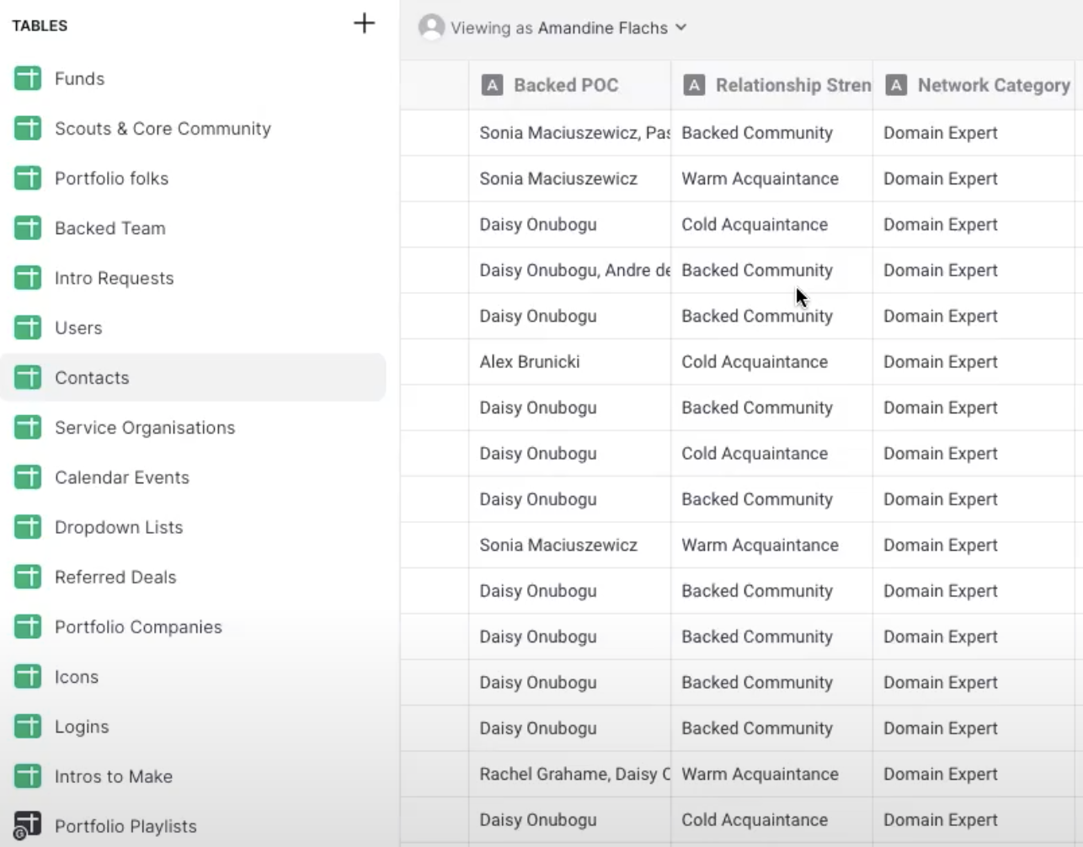Viewport: 1083px width, 847px height.
Task: Select the Backed POC column header
Action: tap(569, 85)
